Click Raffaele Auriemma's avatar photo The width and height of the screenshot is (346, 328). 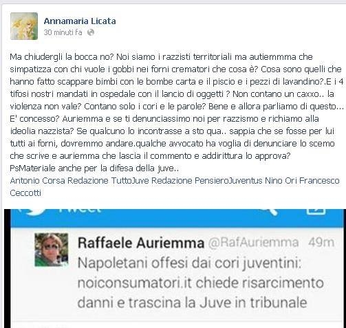pos(52,250)
